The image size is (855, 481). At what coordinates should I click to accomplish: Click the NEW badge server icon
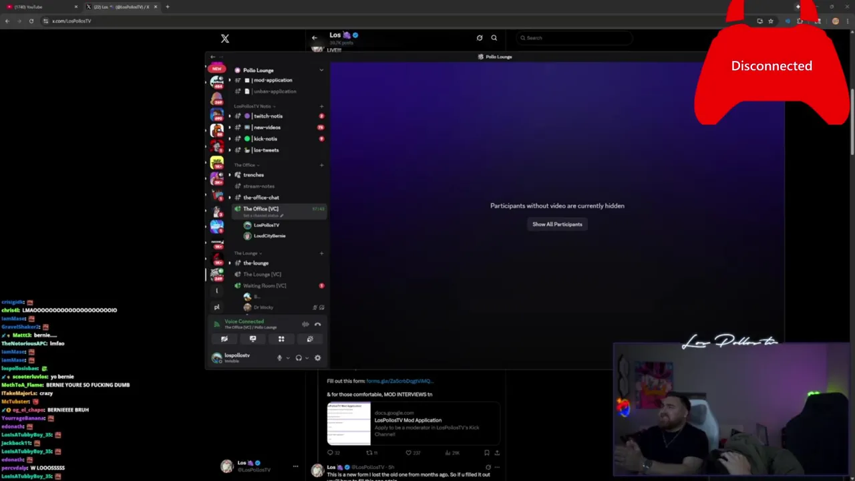point(216,69)
